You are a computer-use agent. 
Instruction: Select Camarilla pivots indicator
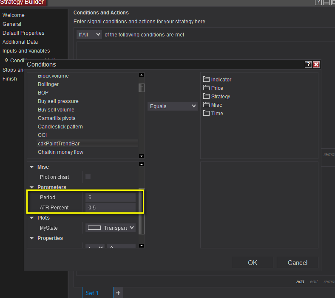click(x=57, y=118)
